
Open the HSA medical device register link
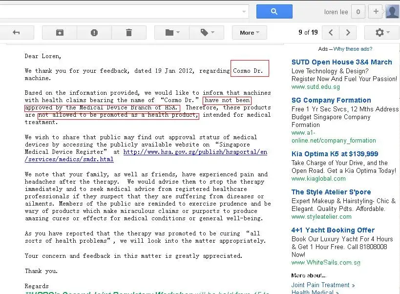tap(195, 152)
